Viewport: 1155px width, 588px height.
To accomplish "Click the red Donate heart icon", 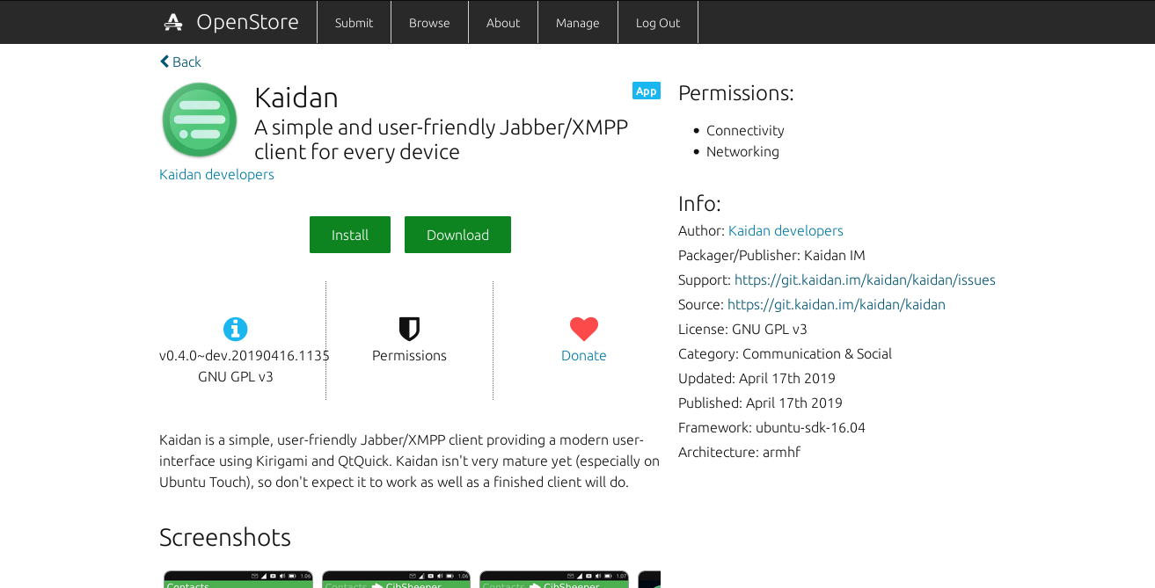I will (584, 329).
